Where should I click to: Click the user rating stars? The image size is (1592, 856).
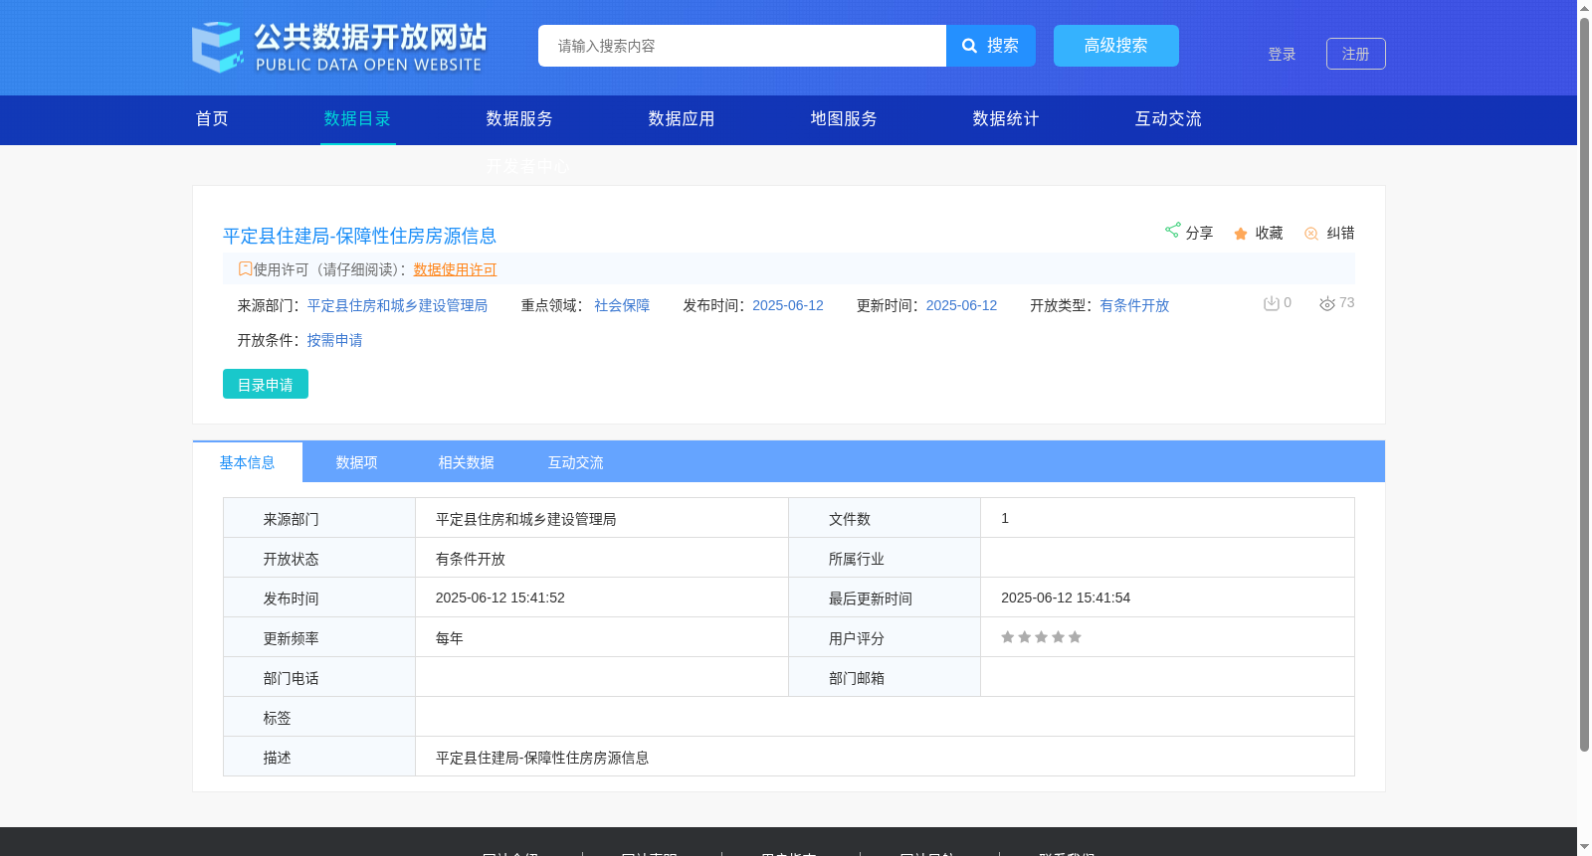[1041, 637]
